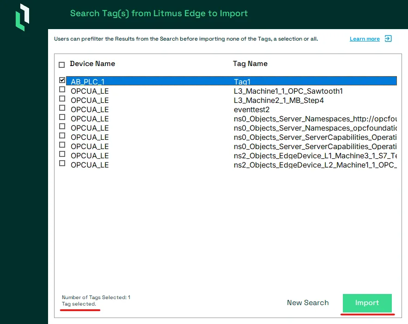Select the ns2 EdgeDevice_L1_Machine3_1_S7 tag
This screenshot has height=324, width=408.
tap(315, 156)
